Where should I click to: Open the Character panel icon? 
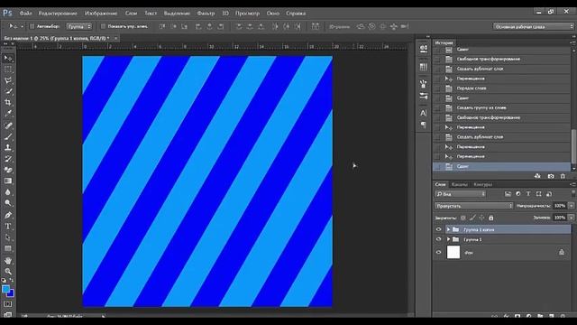pos(424,113)
